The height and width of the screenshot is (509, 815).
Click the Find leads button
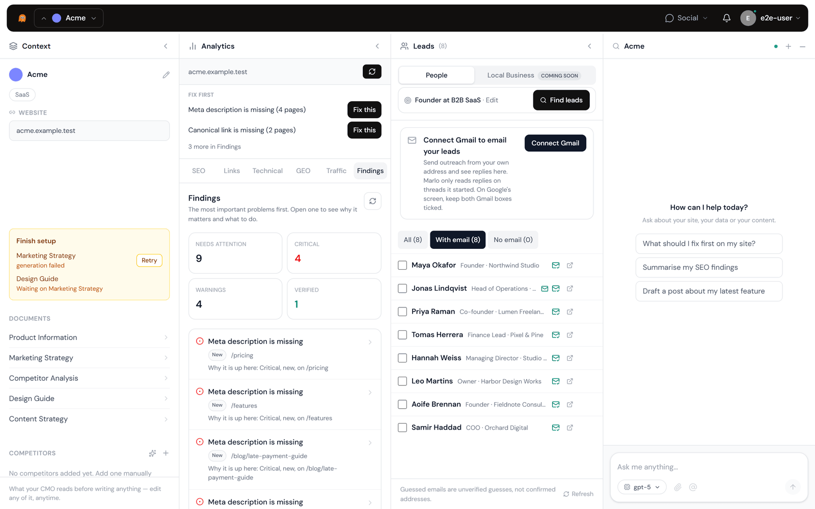[561, 100]
